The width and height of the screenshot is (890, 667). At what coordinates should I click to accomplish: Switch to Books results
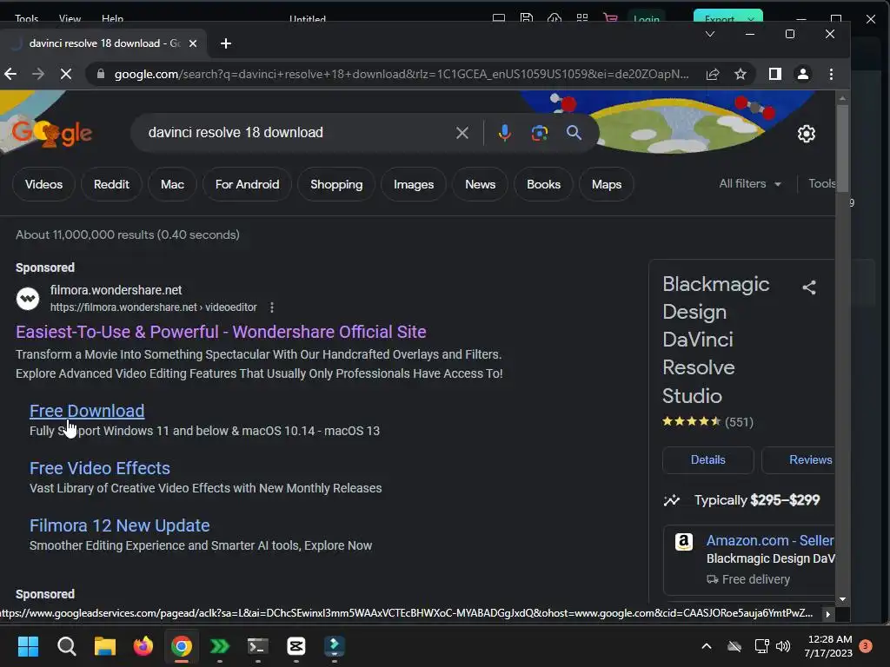543,184
